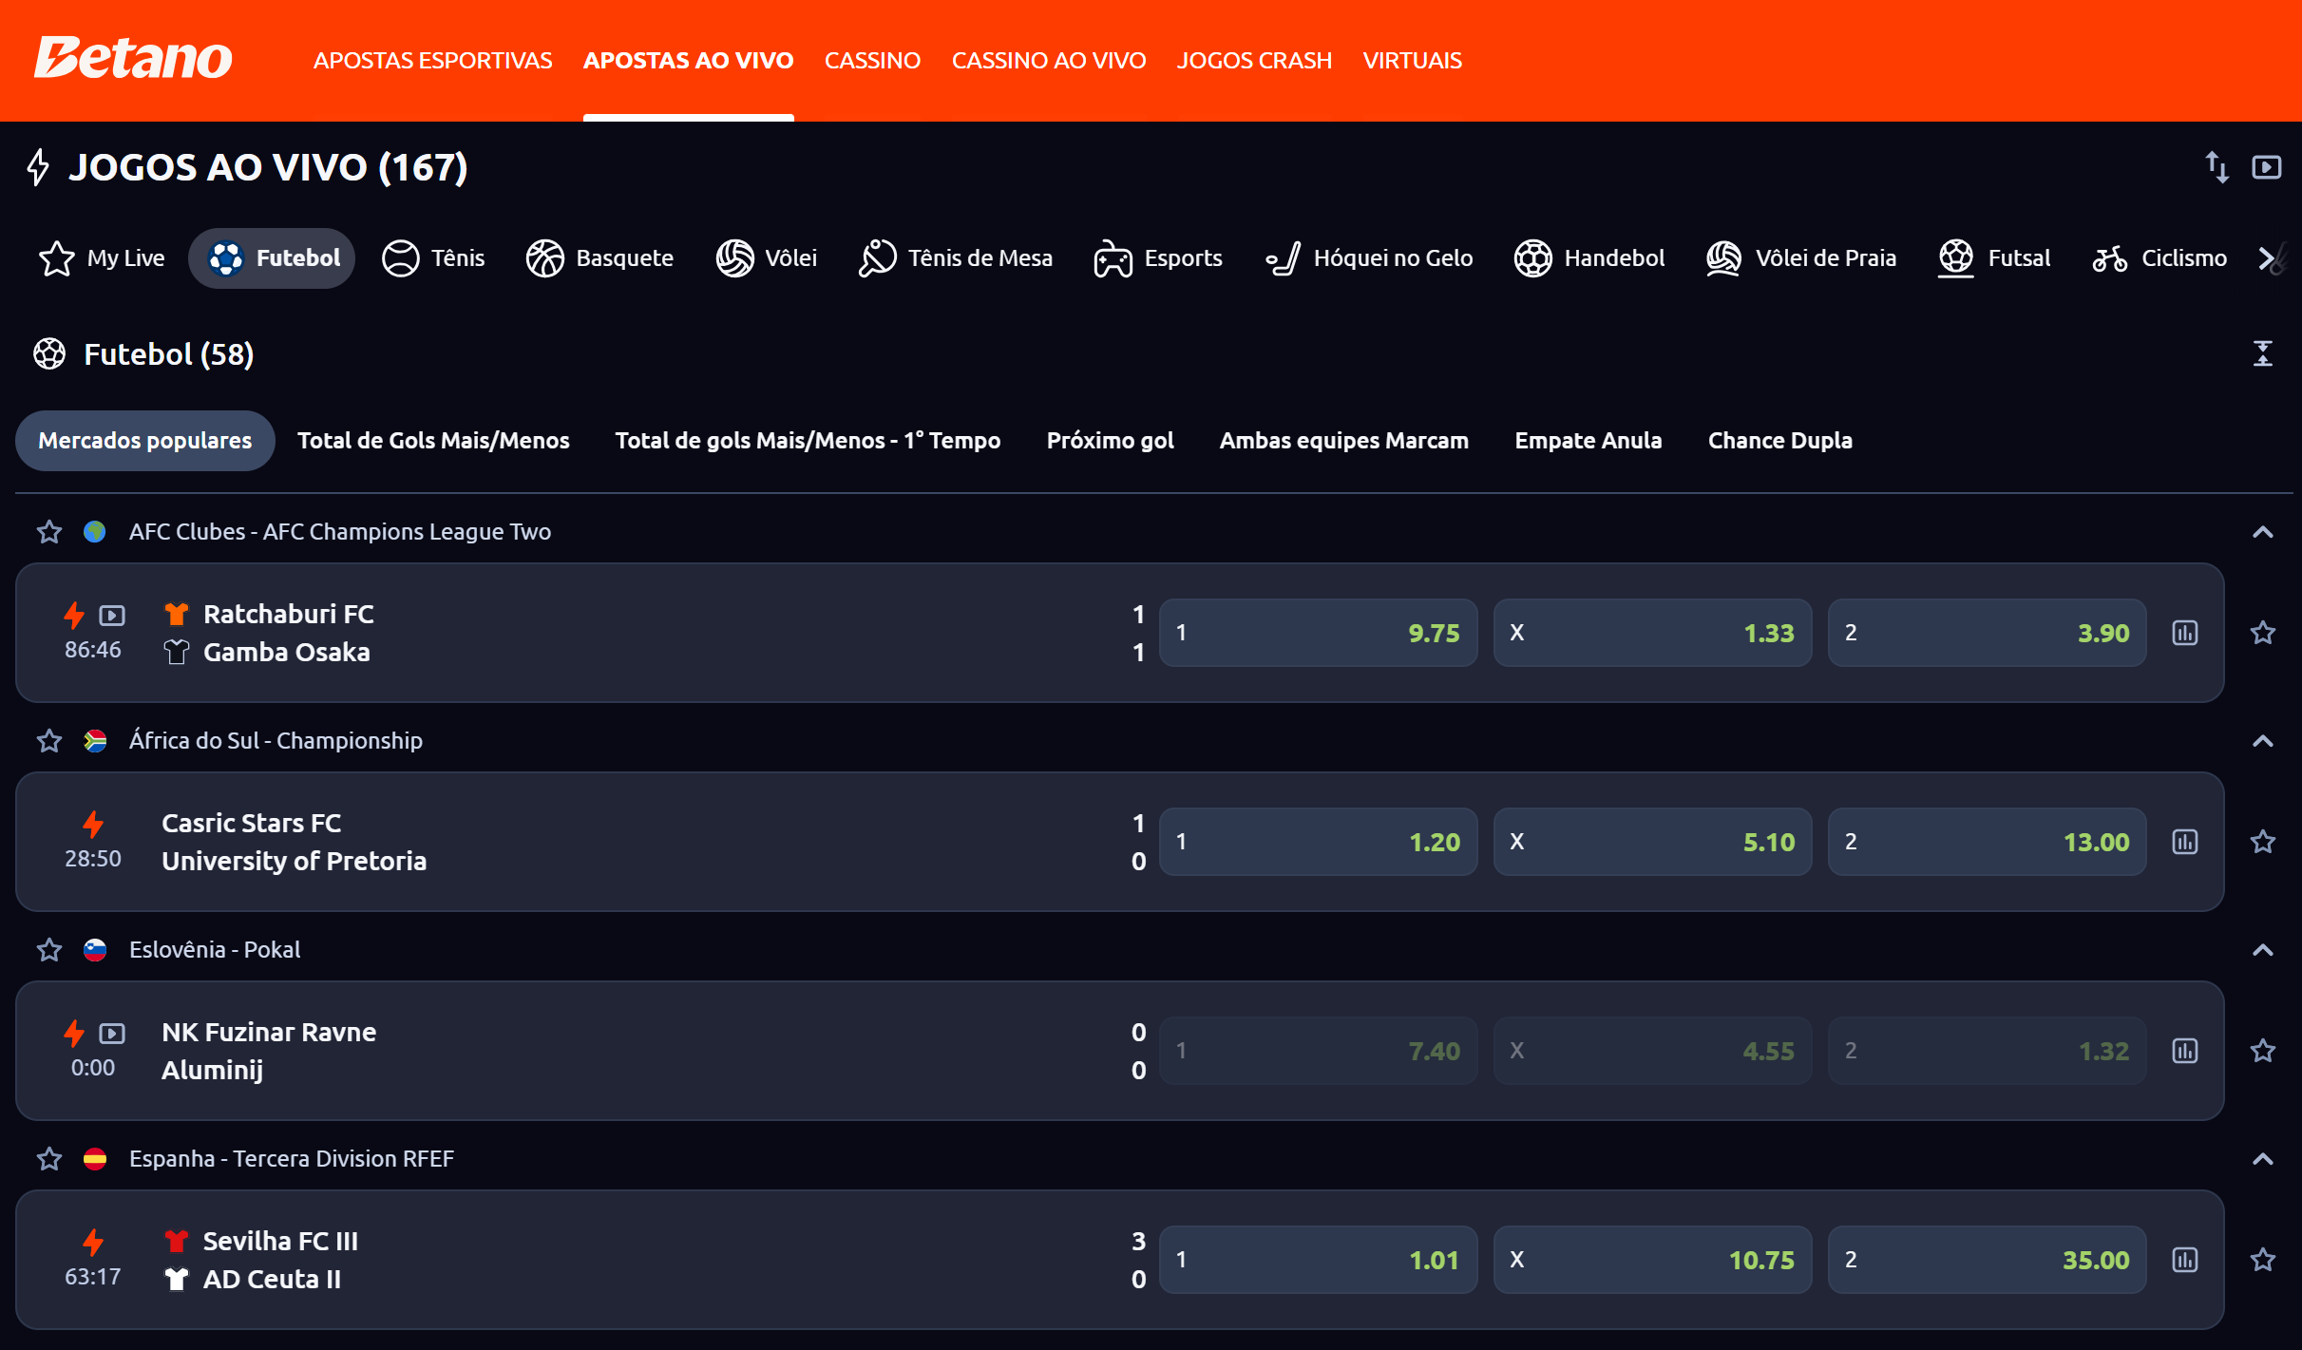The height and width of the screenshot is (1350, 2302).
Task: Go to Cassino ao Vivo
Action: coord(1049,61)
